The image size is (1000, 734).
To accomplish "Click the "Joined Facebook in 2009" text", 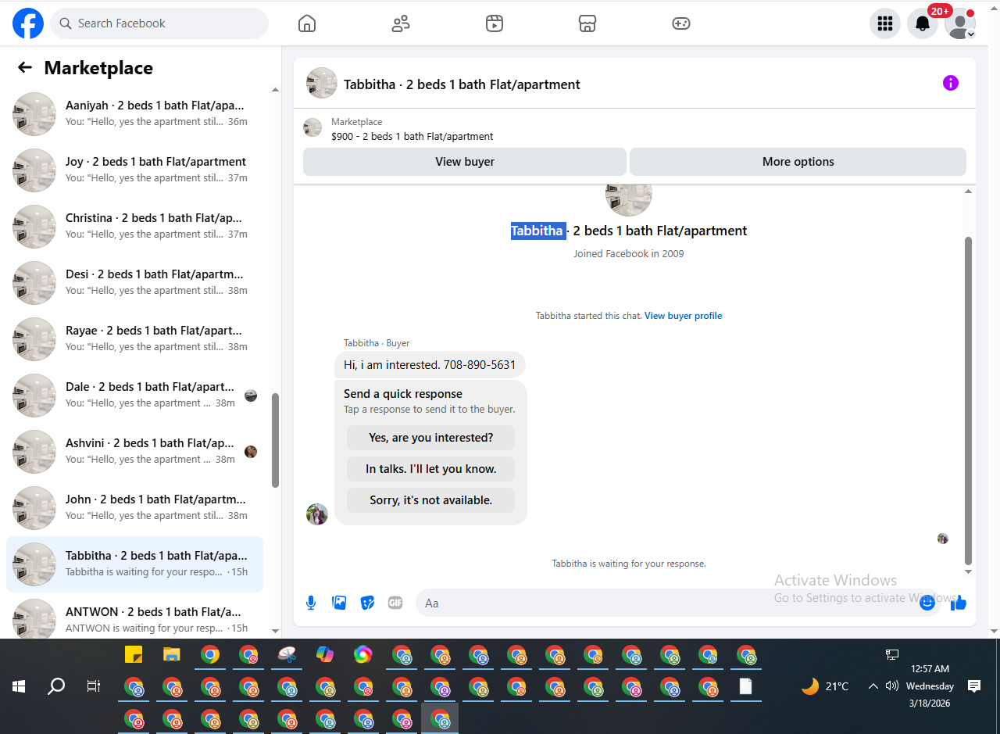I will pyautogui.click(x=629, y=253).
